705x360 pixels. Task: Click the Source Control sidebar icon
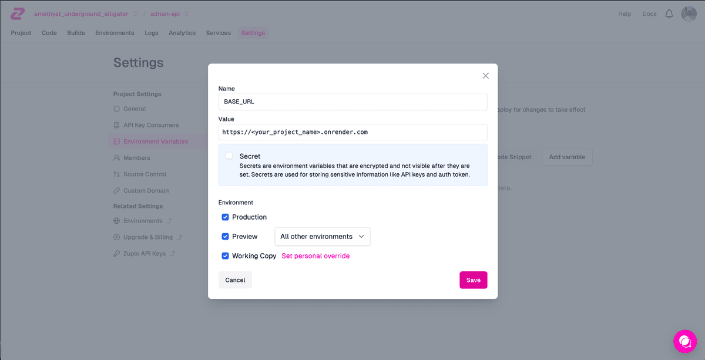[x=117, y=174]
